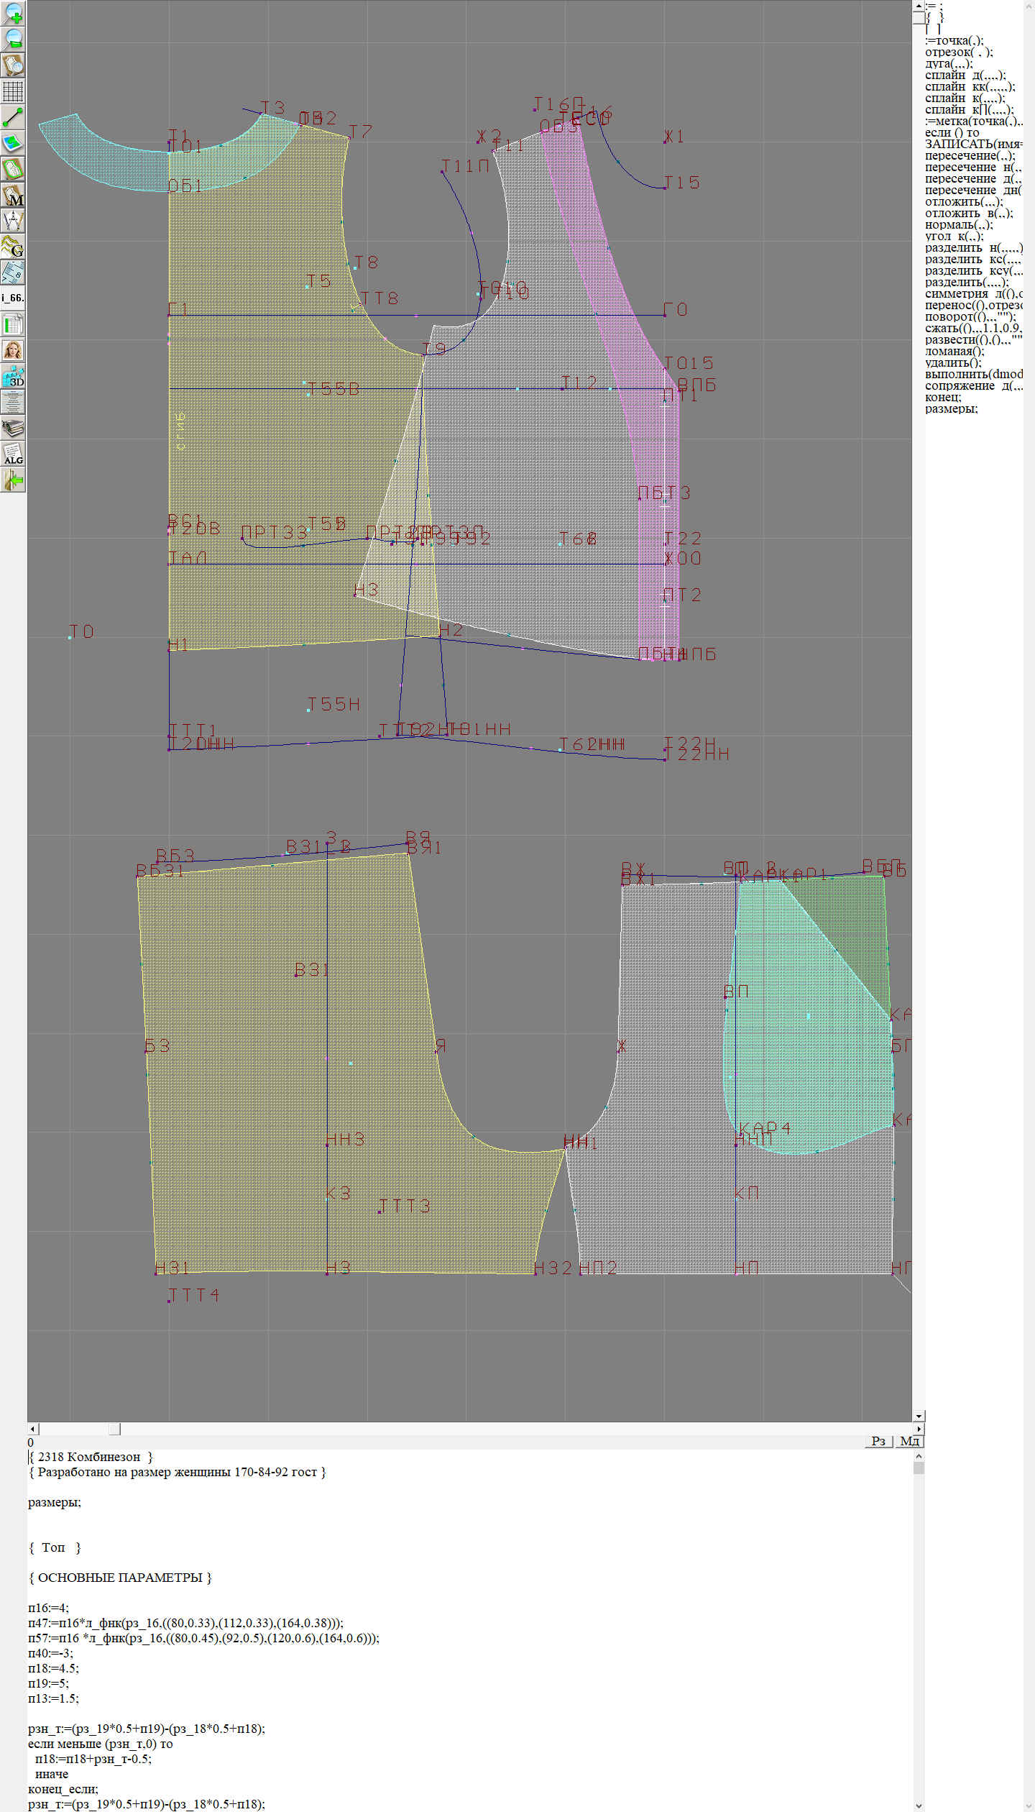The image size is (1035, 1812).
Task: Insert the 'отрезок( , );' command from list
Action: point(958,52)
